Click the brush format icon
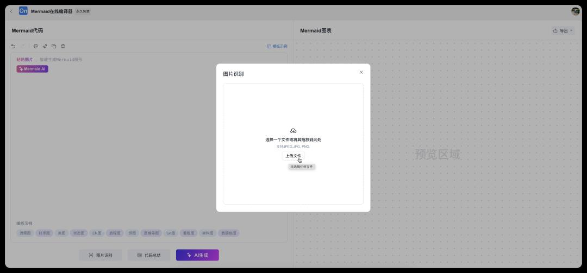587x273 pixels. (x=45, y=46)
